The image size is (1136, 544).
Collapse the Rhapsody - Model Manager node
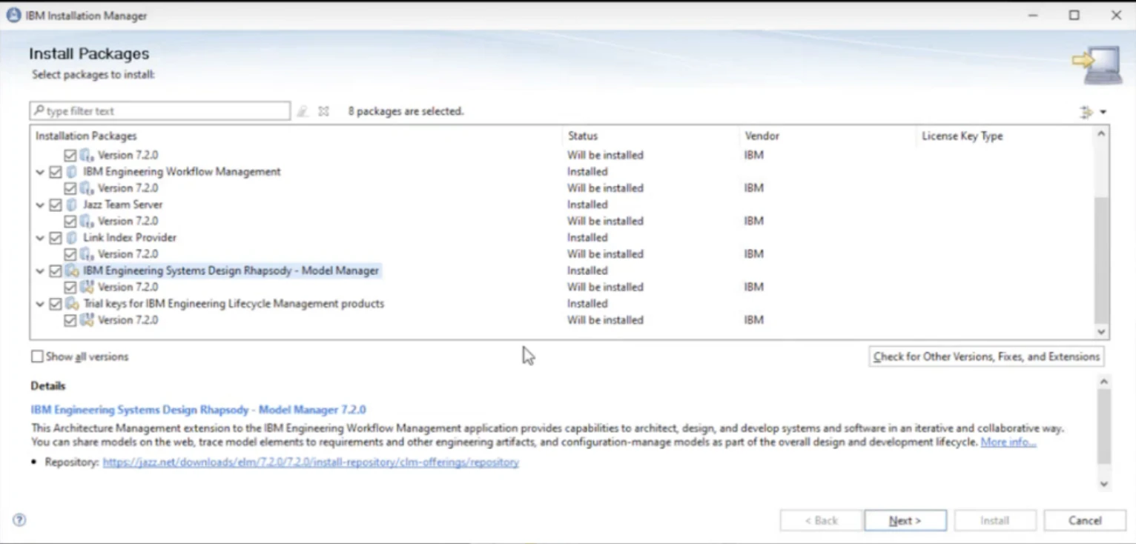40,271
